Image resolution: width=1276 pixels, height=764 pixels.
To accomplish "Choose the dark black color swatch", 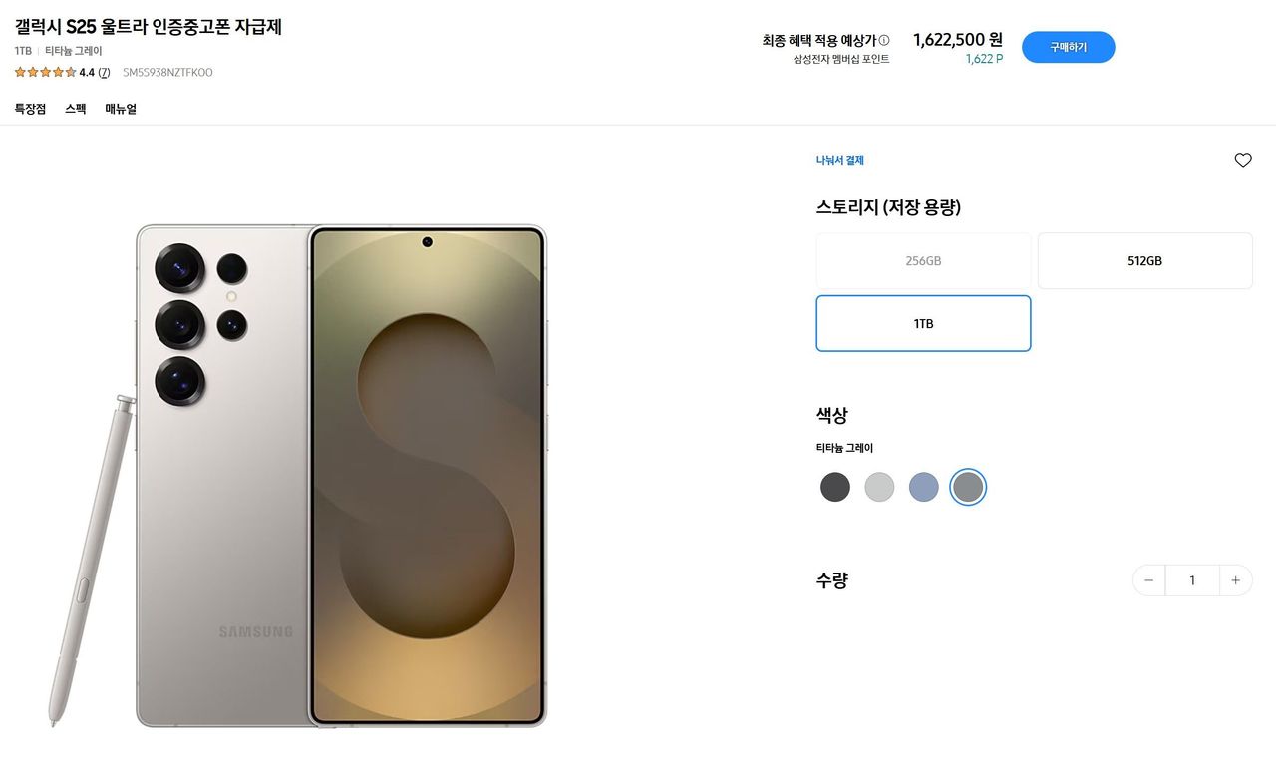I will pyautogui.click(x=835, y=487).
